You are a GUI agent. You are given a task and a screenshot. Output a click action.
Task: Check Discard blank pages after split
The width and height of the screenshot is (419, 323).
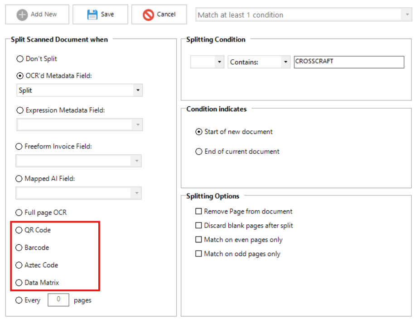pos(198,225)
